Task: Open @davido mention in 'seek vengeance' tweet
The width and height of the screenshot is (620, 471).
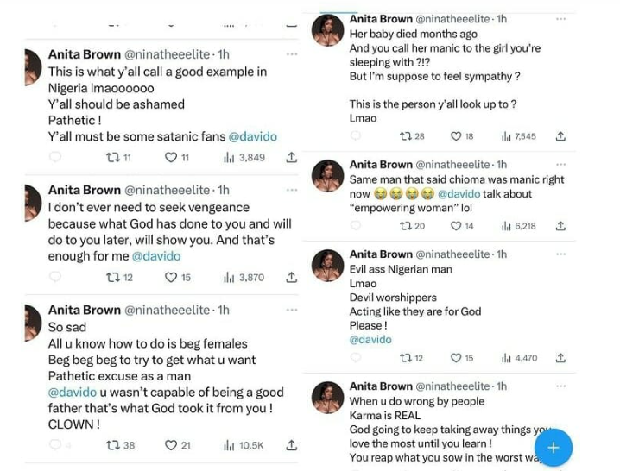Action: 155,256
